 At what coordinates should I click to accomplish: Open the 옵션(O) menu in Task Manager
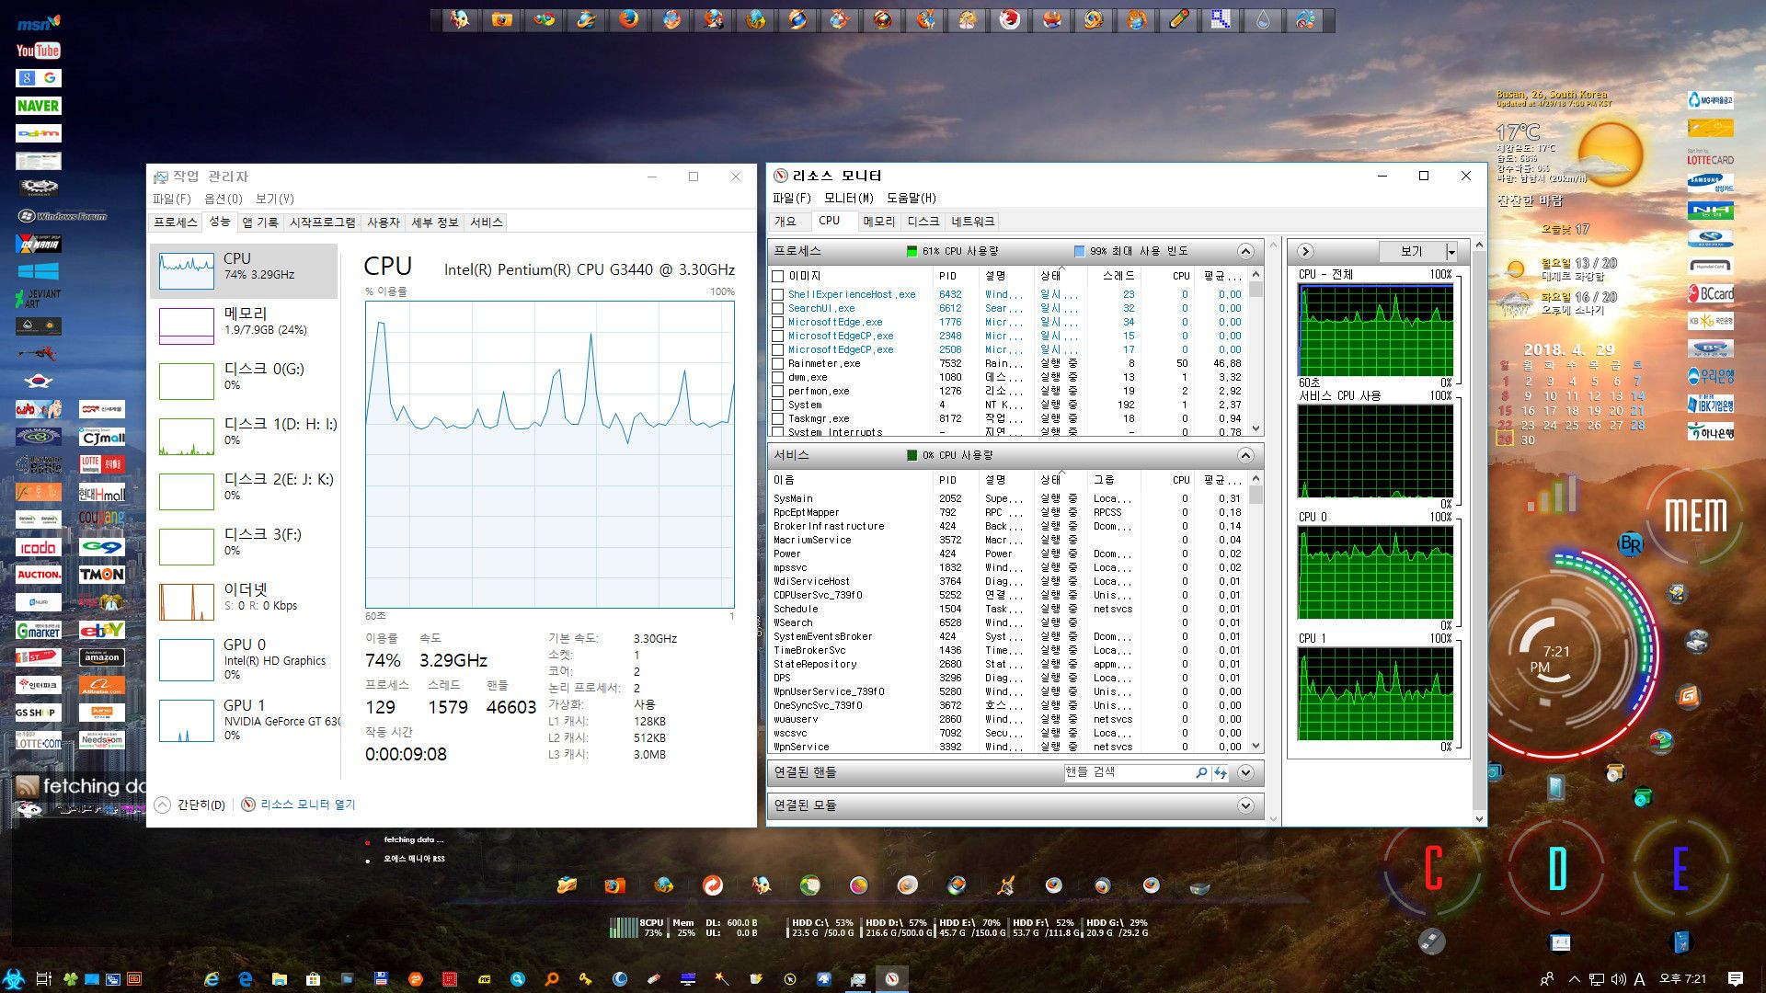click(223, 199)
